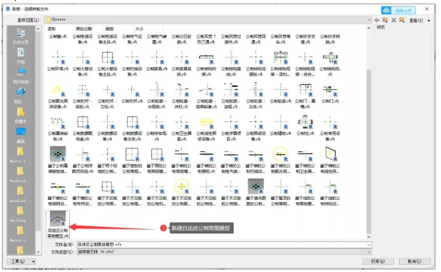Select the 公制轮廓 - 扶栏.rft template icon

click(x=182, y=90)
